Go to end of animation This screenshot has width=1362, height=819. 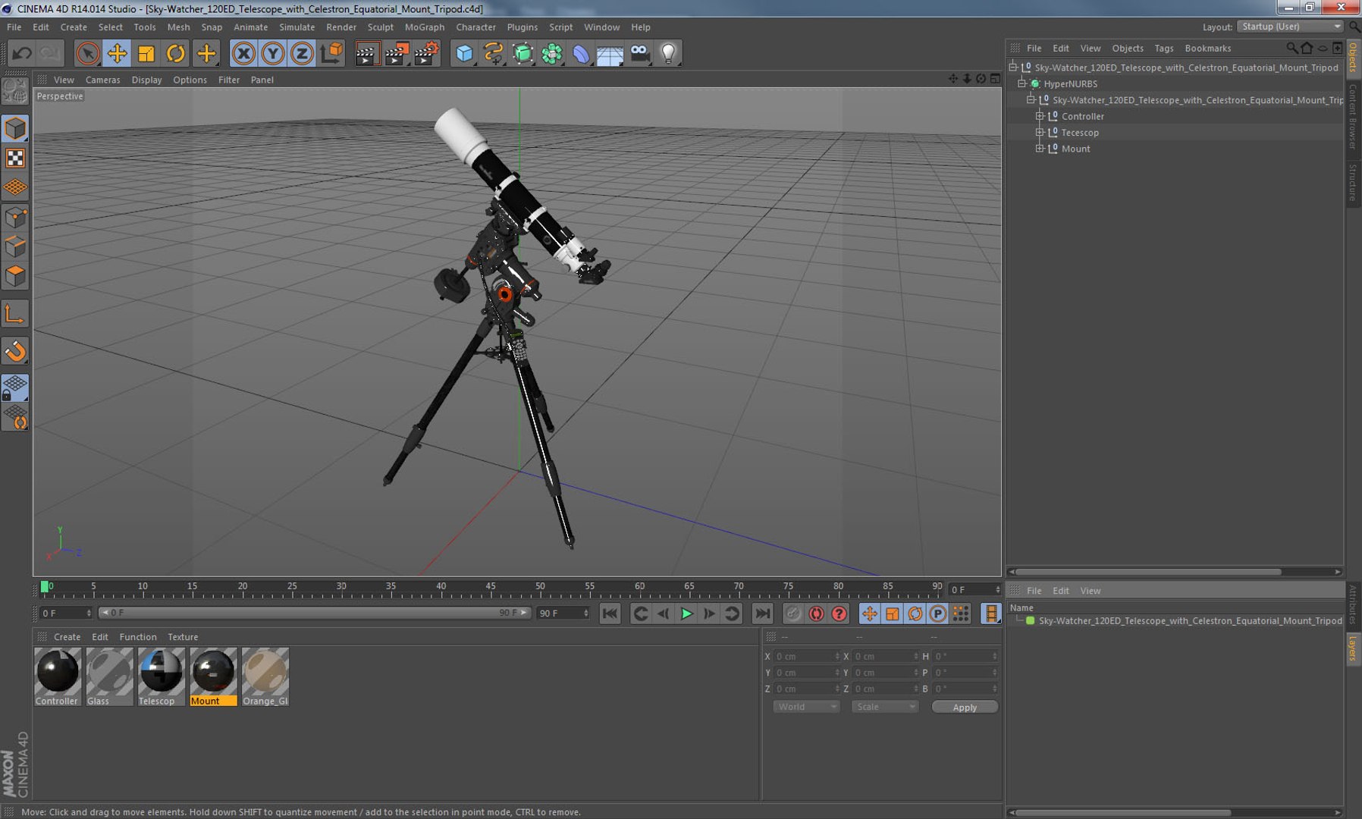pos(762,613)
